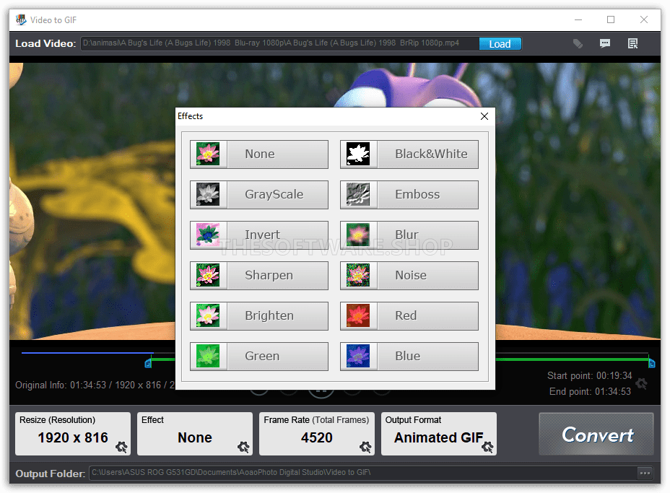Click the Noise flower preview thumbnail
Viewport: 670px width, 493px height.
pyautogui.click(x=358, y=275)
